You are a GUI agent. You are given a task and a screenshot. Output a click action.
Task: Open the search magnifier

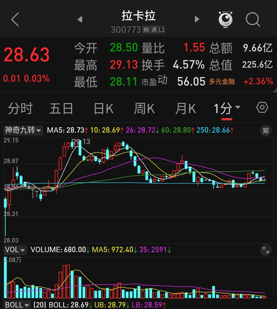(x=253, y=19)
